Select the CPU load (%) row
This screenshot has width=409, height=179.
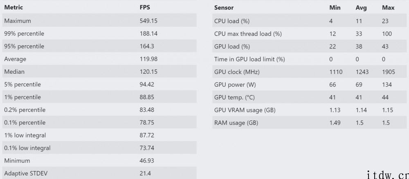[309, 21]
